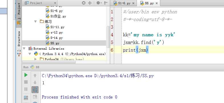
Task: Select the 练习 folder in the tree
Action: pos(46,22)
